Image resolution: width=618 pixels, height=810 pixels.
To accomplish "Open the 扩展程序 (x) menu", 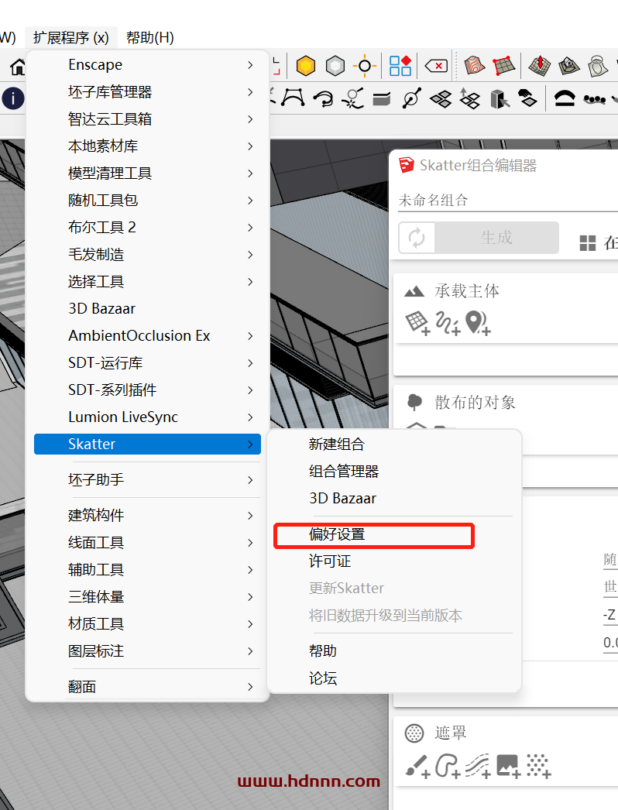I will [x=70, y=38].
